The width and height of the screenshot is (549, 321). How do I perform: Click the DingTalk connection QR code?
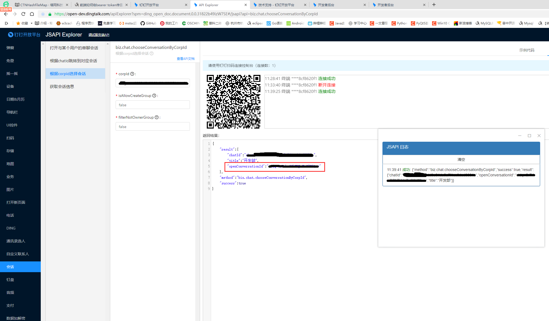pos(233,101)
